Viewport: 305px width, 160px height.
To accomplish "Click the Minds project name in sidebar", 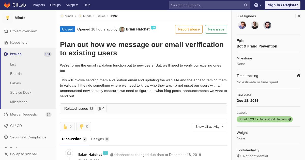I will coord(20,18).
